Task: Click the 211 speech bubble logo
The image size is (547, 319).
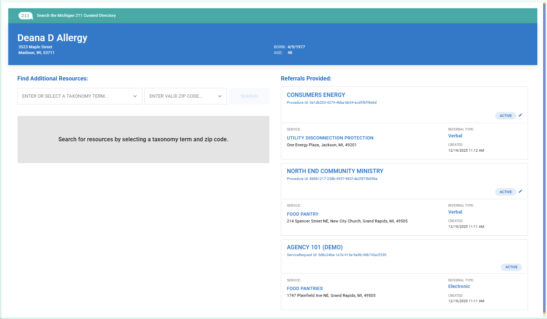Action: (x=25, y=16)
